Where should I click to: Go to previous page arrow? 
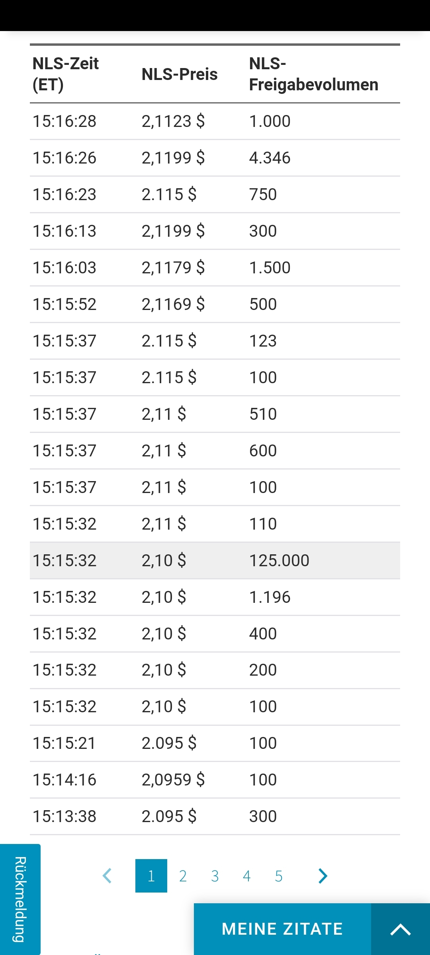tap(107, 876)
